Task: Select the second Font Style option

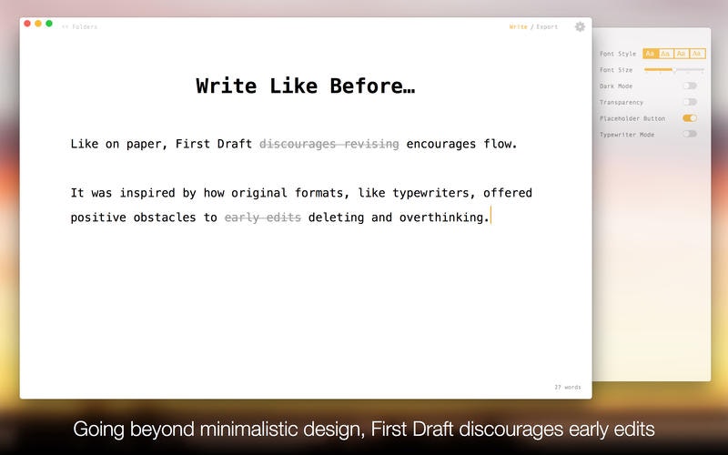Action: point(665,54)
